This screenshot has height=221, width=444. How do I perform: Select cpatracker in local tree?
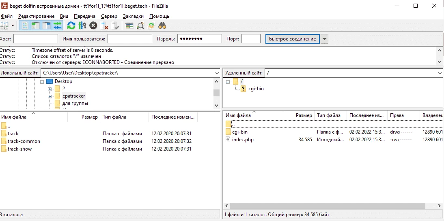click(x=73, y=96)
